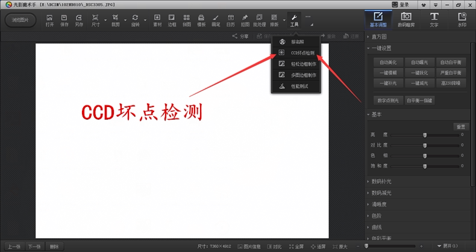Image resolution: width=476 pixels, height=252 pixels.
Task: Open the 素材 materials tool
Action: pyautogui.click(x=157, y=20)
